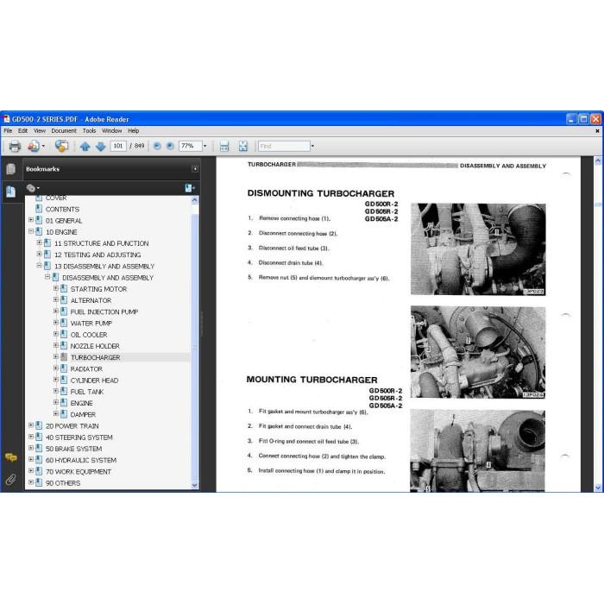Image resolution: width=604 pixels, height=604 pixels.
Task: Collapse the Bookmarks panel arrow
Action: 195,169
